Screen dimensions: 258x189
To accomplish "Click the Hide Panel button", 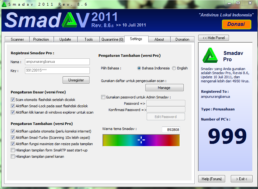I will (213, 38).
